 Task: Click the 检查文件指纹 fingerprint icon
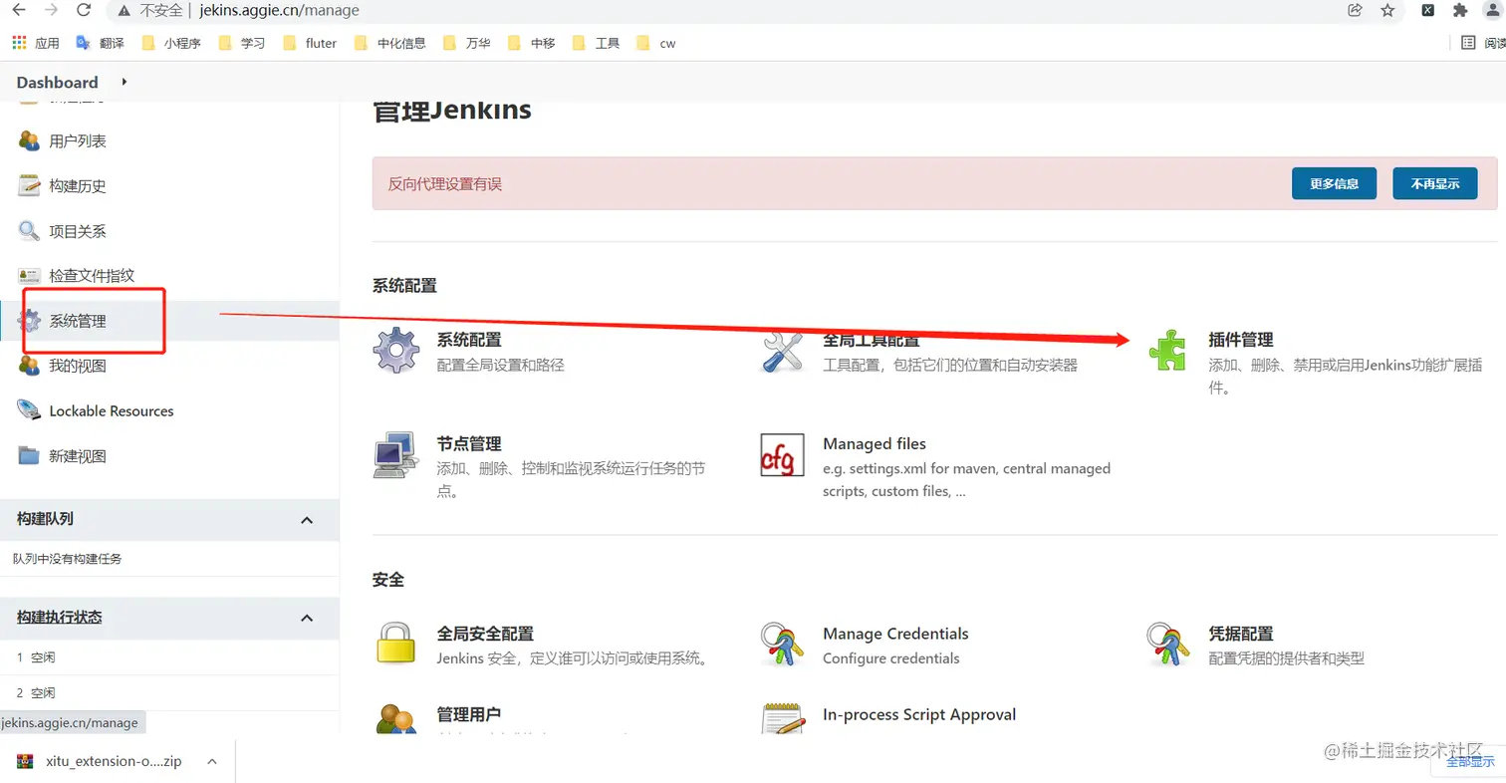click(x=29, y=276)
